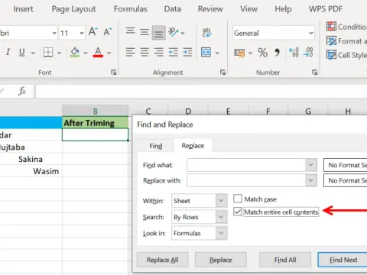Open Look in Formulas dropdown
Viewport: 367px width, 275px height.
click(x=221, y=233)
